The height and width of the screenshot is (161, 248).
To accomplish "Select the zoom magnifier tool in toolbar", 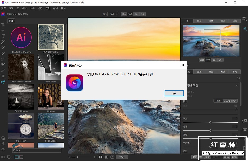I will [3, 82].
